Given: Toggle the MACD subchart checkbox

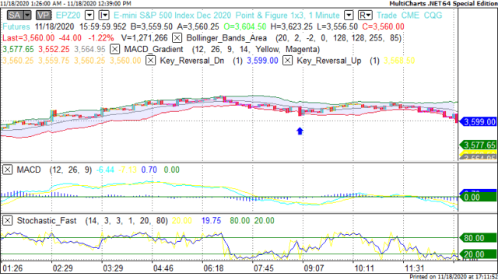Looking at the screenshot, I should click(7, 170).
